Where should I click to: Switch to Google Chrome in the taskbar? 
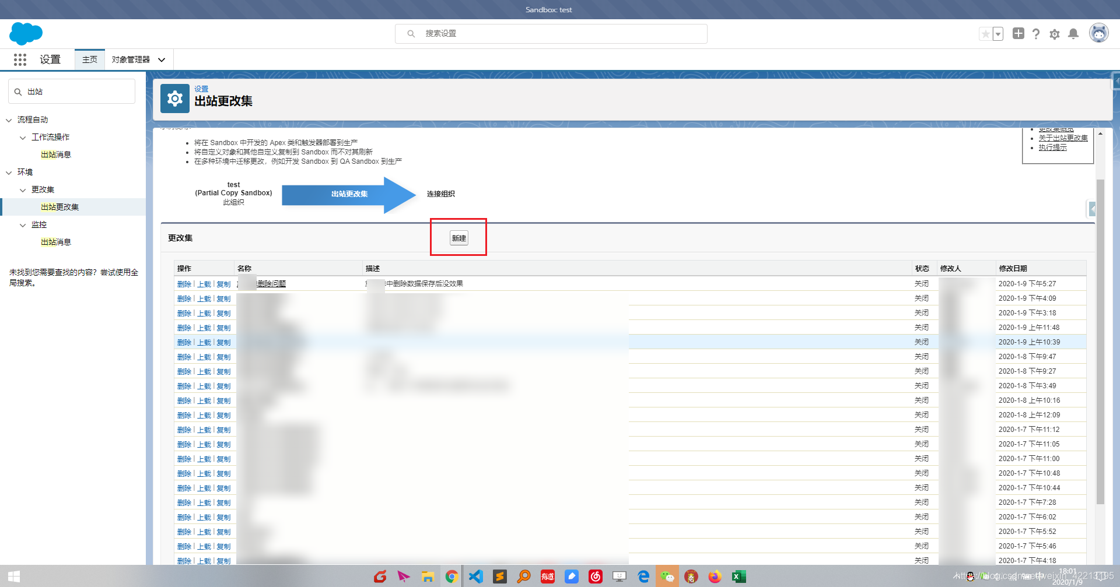click(451, 577)
